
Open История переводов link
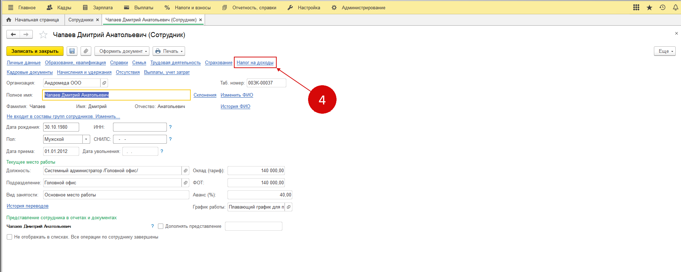pos(27,206)
